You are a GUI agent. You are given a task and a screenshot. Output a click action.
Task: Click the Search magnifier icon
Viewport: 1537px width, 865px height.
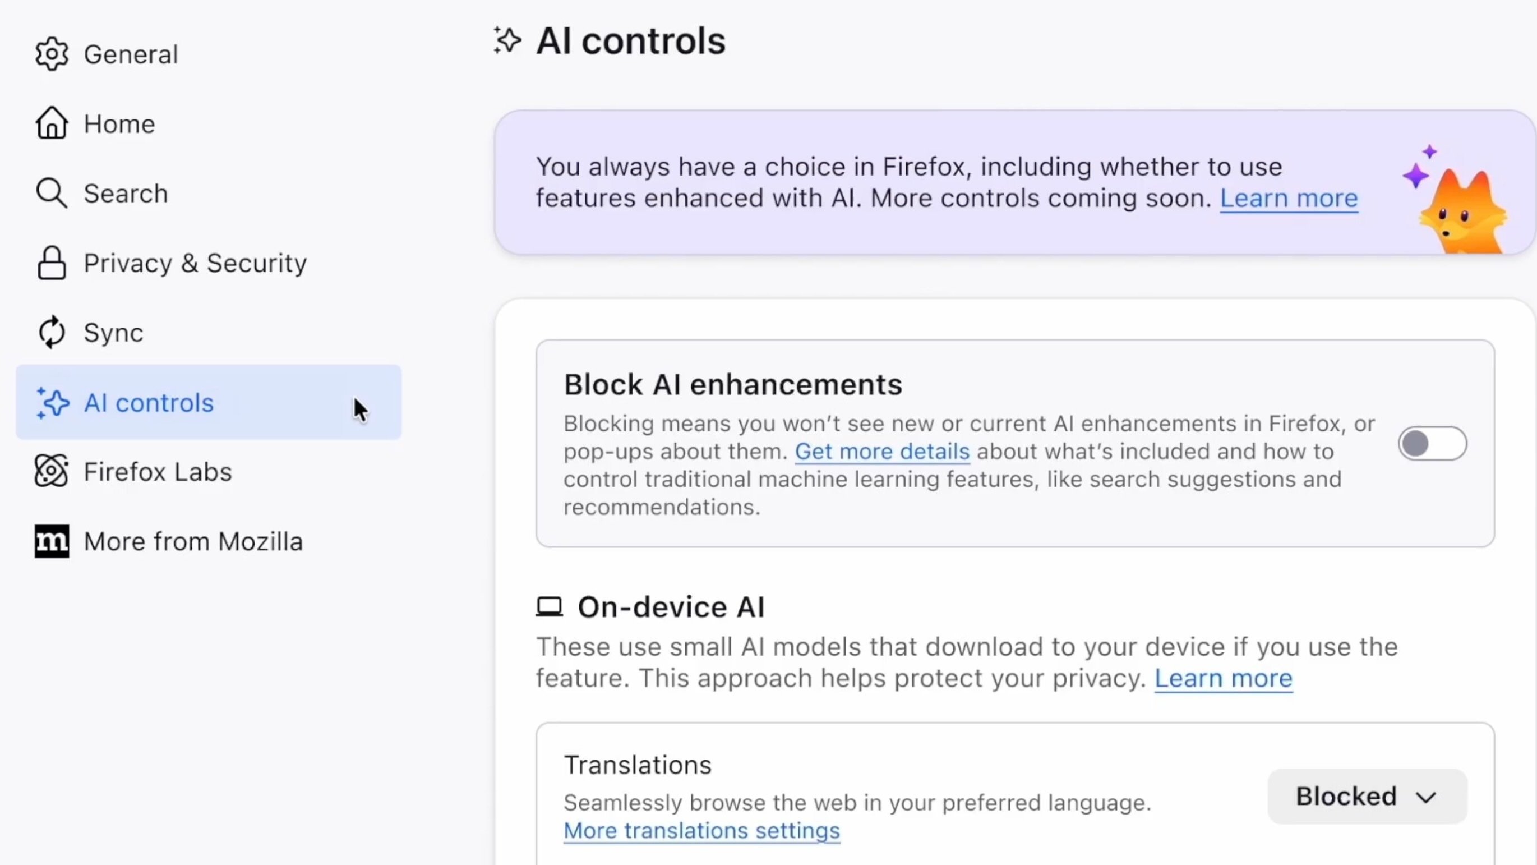pos(52,194)
